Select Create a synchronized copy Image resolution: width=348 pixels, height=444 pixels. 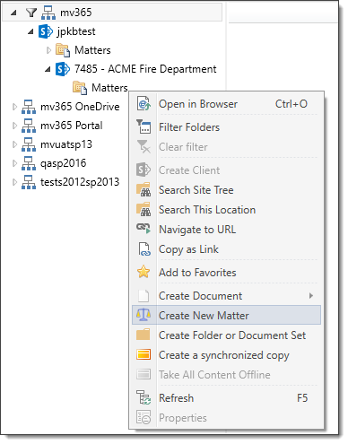click(226, 355)
